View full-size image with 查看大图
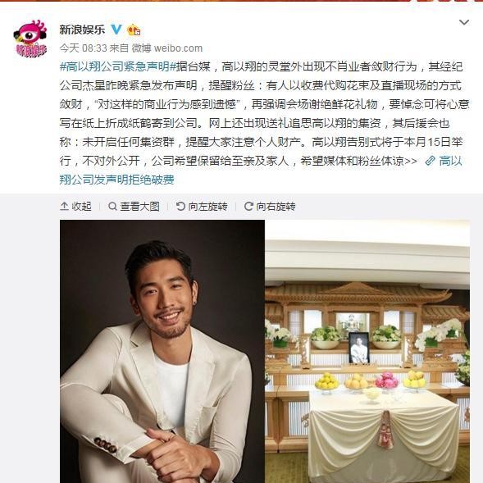Viewport: 483px width, 483px height. coord(134,207)
